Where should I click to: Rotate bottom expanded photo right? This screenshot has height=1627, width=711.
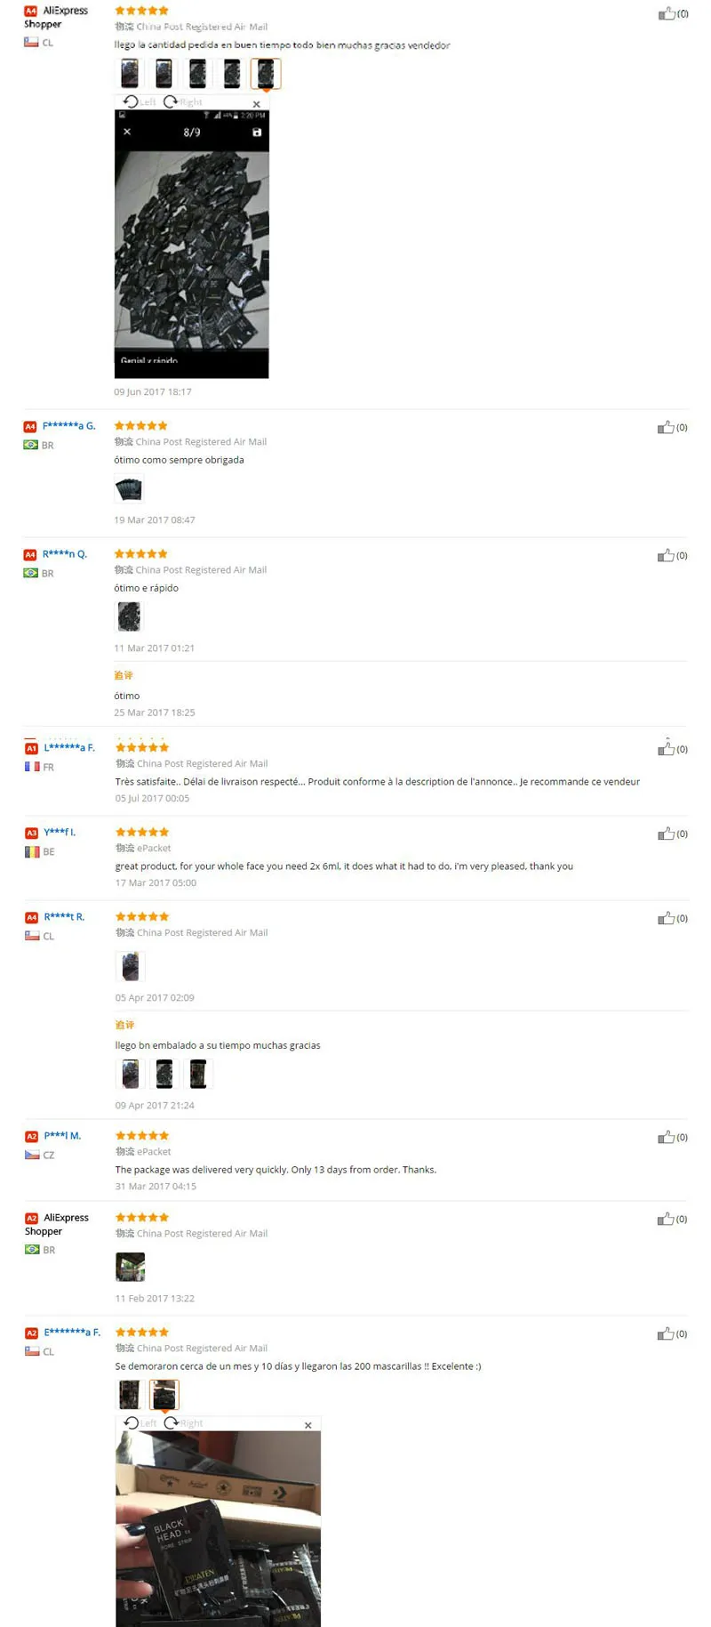tap(184, 1423)
